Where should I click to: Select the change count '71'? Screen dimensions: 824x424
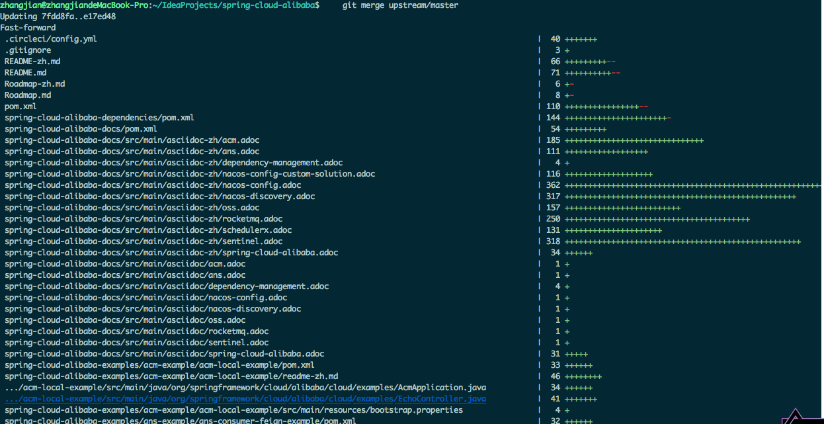click(x=556, y=73)
